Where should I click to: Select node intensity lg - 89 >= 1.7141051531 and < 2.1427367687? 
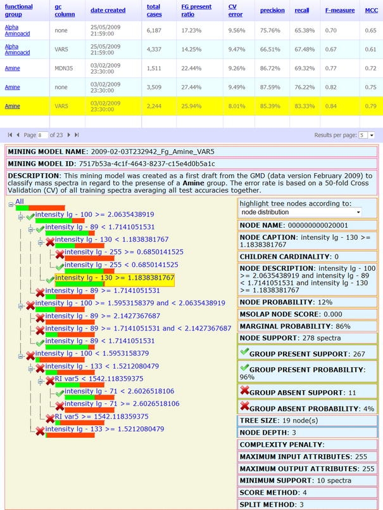pyautogui.click(x=138, y=328)
